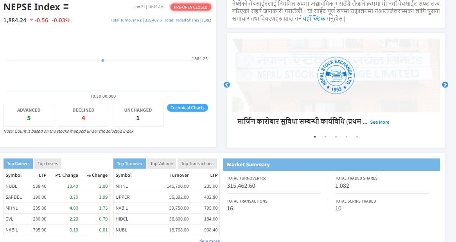
Task: Click the Total Scrips Traded value 10
Action: 338,208
